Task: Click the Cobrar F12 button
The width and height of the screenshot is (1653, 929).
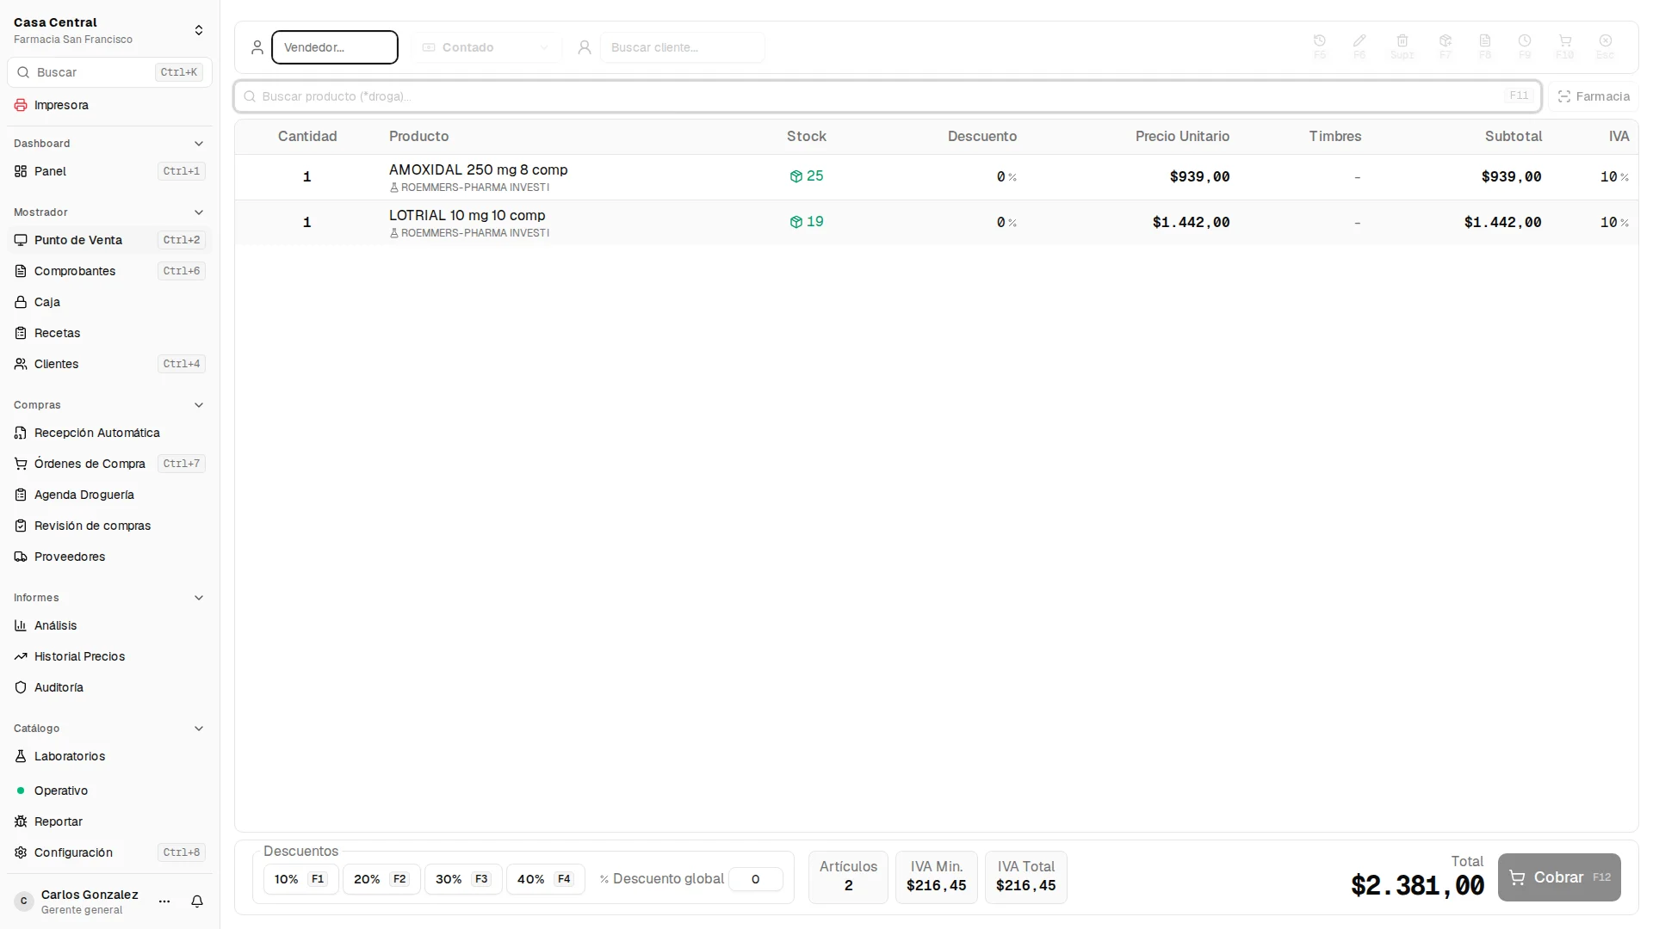Action: 1559,877
